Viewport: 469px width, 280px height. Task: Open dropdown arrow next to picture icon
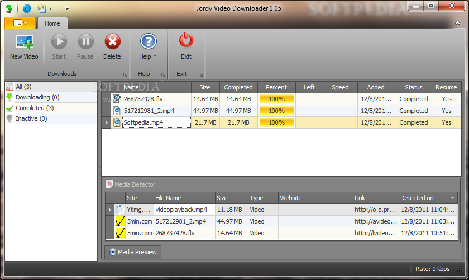coord(51,9)
